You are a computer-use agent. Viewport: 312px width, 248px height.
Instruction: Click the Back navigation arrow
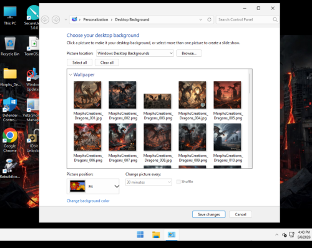[45, 19]
